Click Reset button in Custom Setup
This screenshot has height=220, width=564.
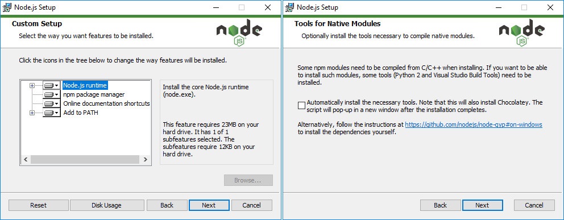(x=39, y=205)
